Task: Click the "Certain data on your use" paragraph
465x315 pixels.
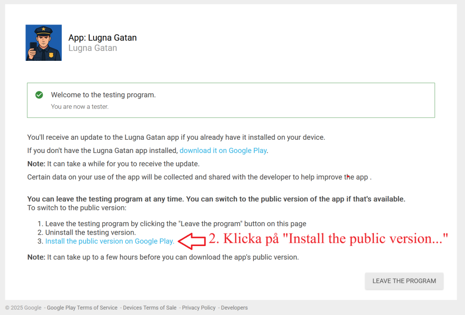Action: click(x=199, y=177)
